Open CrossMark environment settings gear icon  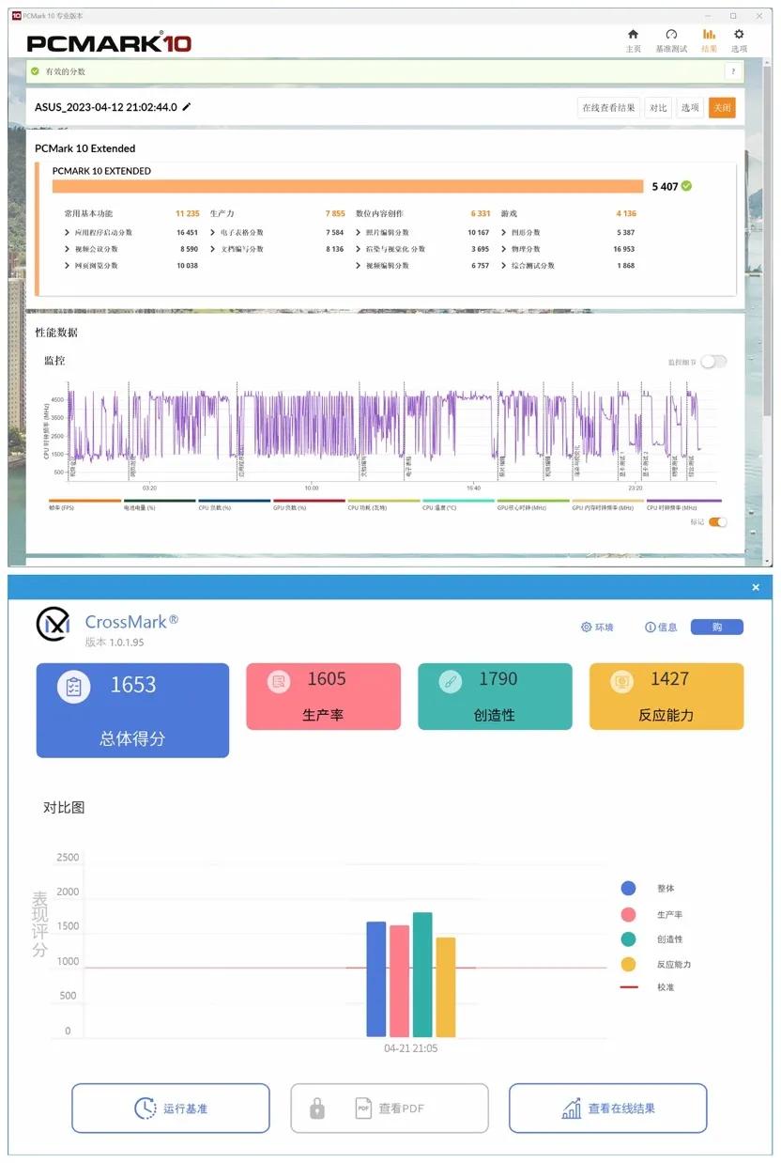click(587, 627)
